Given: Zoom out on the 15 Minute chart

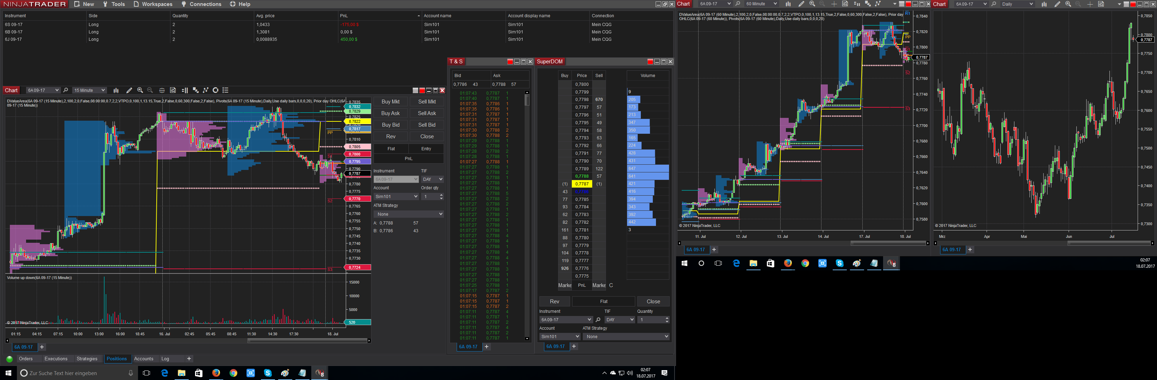Looking at the screenshot, I should pos(150,90).
